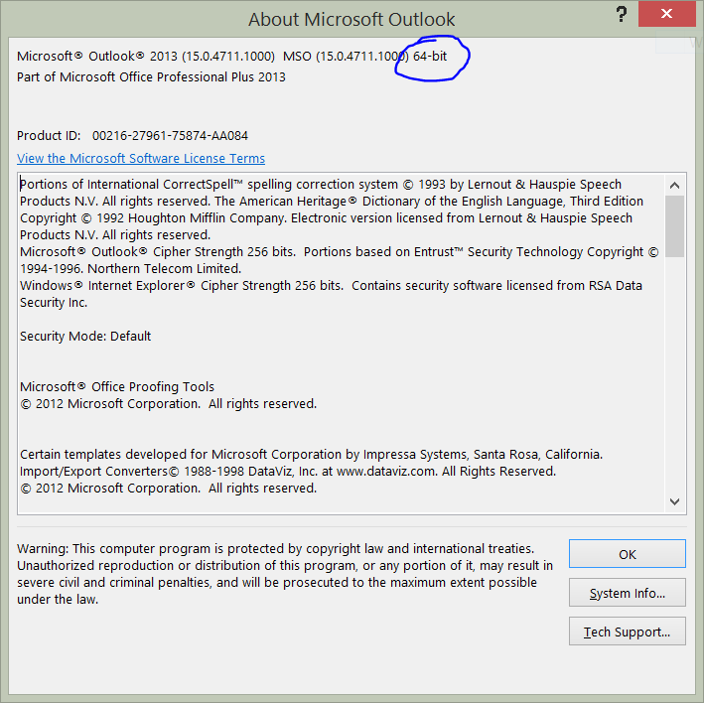Click the help question mark icon
The width and height of the screenshot is (704, 703).
(x=622, y=14)
